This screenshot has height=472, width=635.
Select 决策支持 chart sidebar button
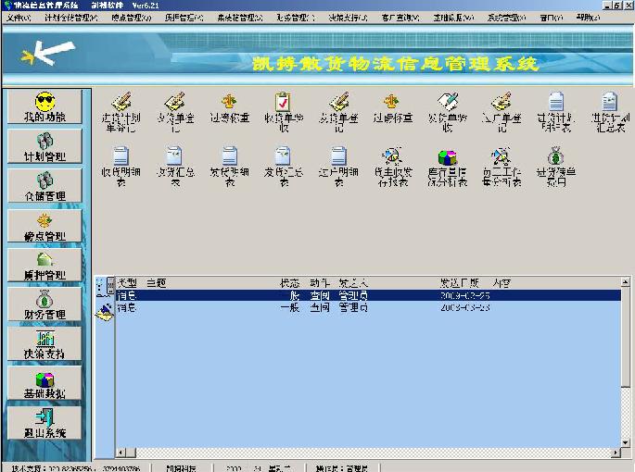pyautogui.click(x=44, y=343)
